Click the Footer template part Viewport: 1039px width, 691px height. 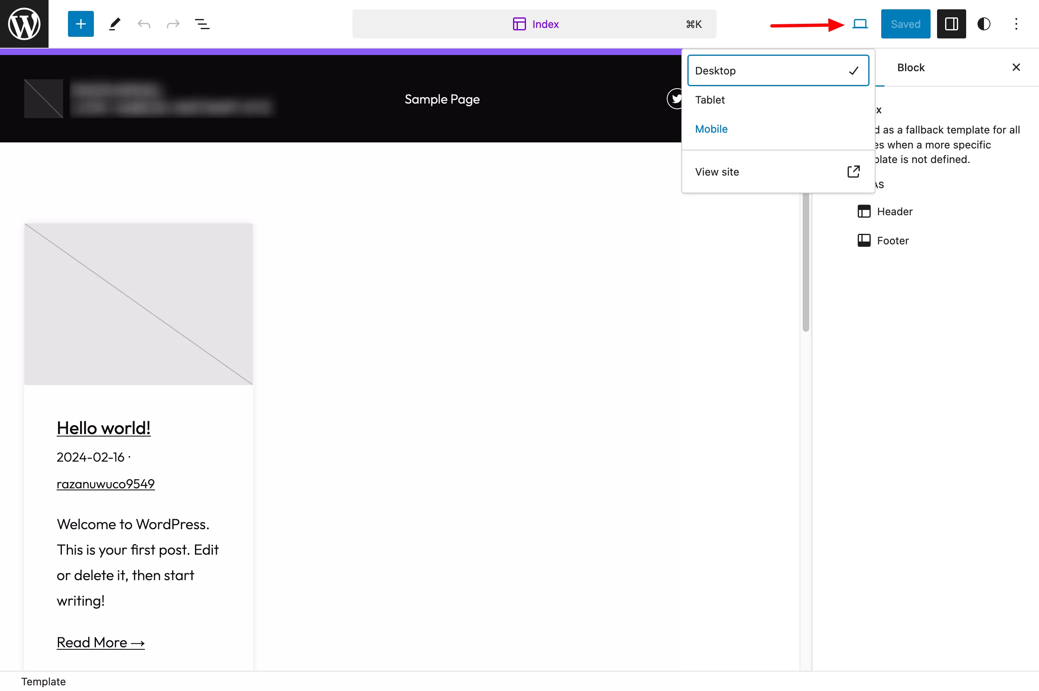tap(893, 240)
